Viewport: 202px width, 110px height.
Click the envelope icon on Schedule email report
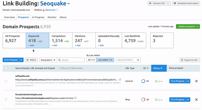click(x=175, y=3)
